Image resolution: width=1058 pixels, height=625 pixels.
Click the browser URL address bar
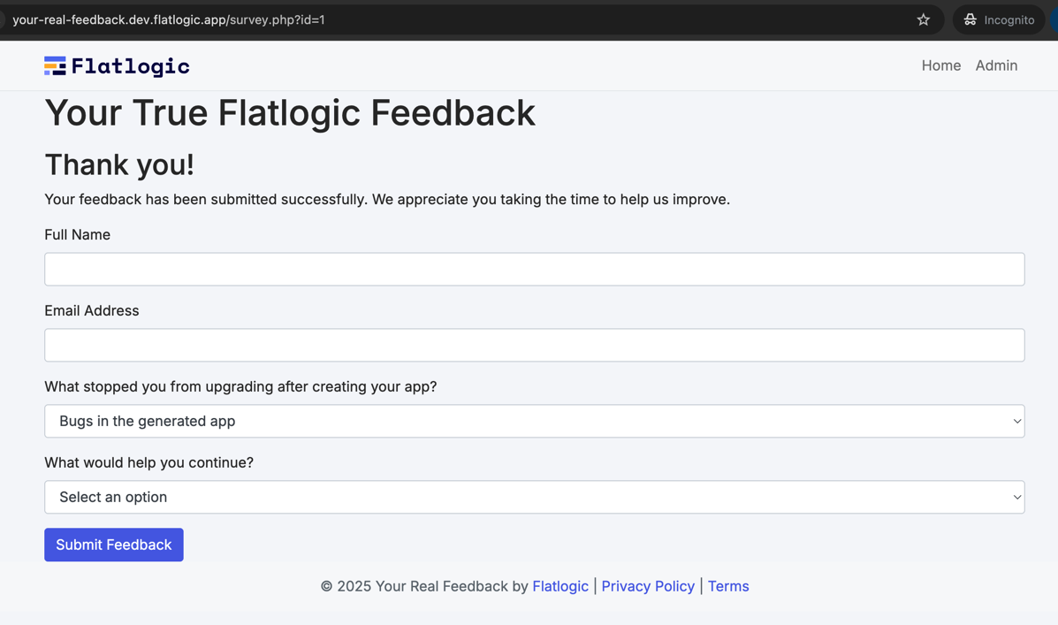coord(442,19)
